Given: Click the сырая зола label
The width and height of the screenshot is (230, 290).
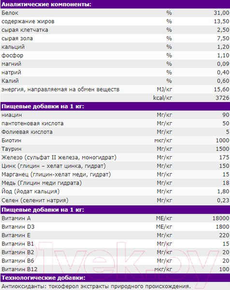Looking at the screenshot, I should pos(17,39).
